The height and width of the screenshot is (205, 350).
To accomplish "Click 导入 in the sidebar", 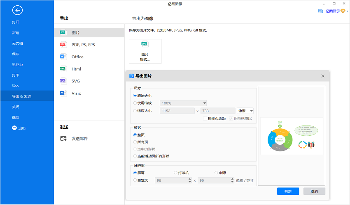I will [16, 86].
